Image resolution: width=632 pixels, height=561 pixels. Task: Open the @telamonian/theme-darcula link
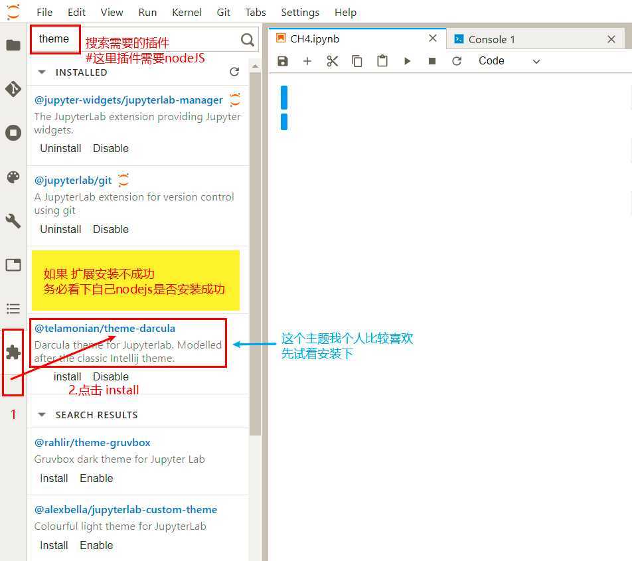point(104,329)
